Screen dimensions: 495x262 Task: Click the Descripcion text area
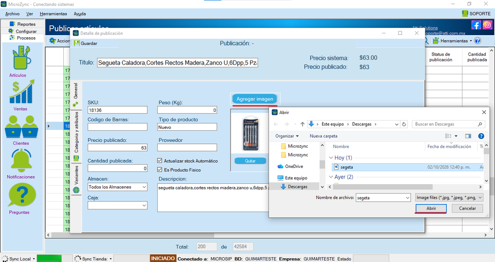click(x=213, y=198)
